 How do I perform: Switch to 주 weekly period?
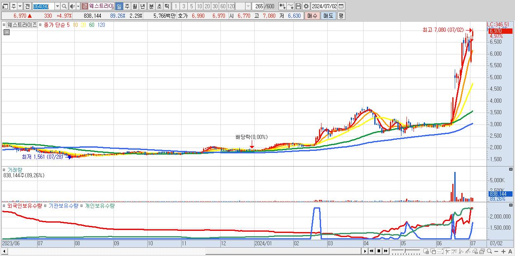click(x=127, y=6)
